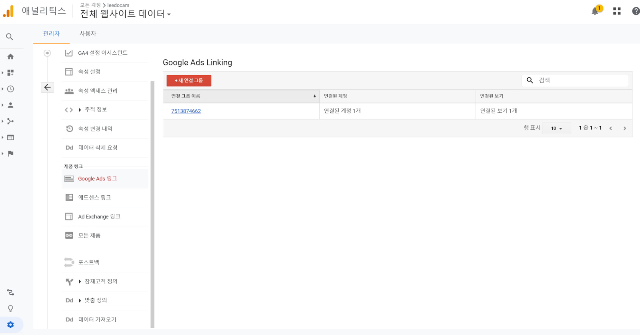This screenshot has width=640, height=335.
Task: Click the 검색 search input field
Action: coord(575,80)
